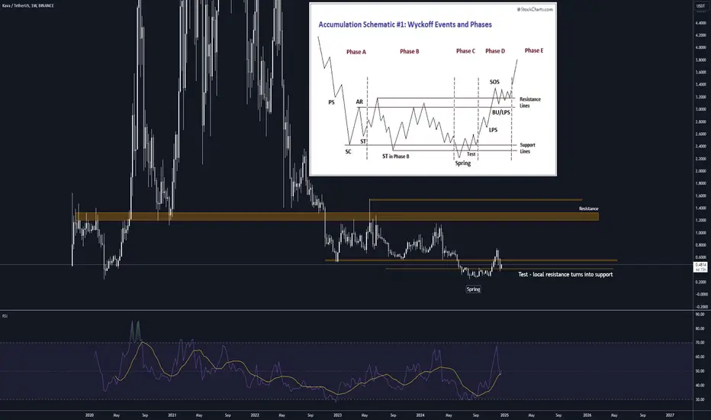Screen dimensions: 711x420
Task: Click the Kava / TetherUS symbol title
Action: 27,5
